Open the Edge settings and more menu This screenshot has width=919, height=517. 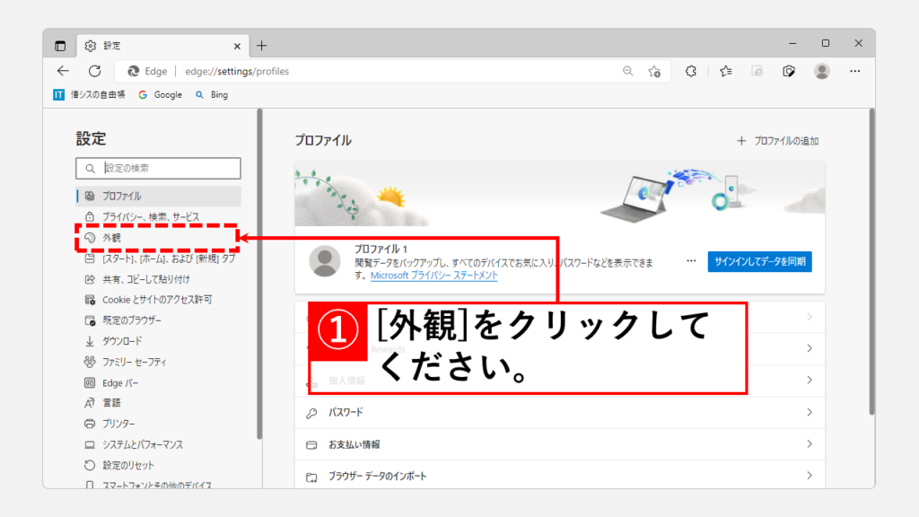pyautogui.click(x=854, y=71)
